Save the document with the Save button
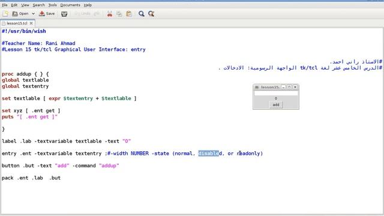The width and height of the screenshot is (384, 216). [x=47, y=14]
